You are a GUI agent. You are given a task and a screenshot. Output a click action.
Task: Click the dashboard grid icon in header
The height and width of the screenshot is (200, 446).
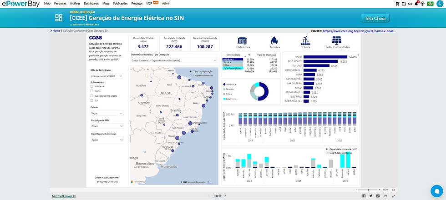[x=59, y=18]
